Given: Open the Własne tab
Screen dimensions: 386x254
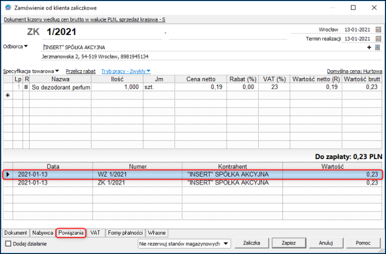Looking at the screenshot, I should point(156,233).
